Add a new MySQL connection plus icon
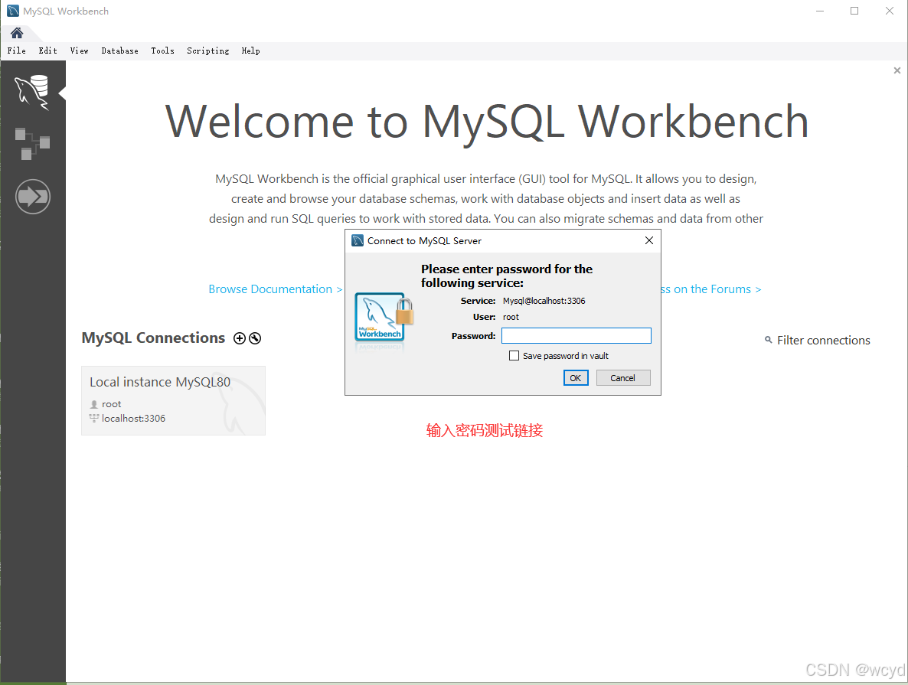The width and height of the screenshot is (908, 685). pyautogui.click(x=240, y=338)
